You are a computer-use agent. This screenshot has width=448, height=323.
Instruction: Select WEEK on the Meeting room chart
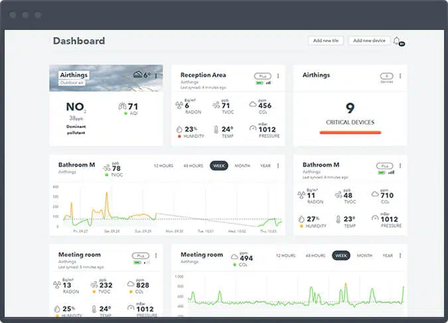tap(341, 255)
